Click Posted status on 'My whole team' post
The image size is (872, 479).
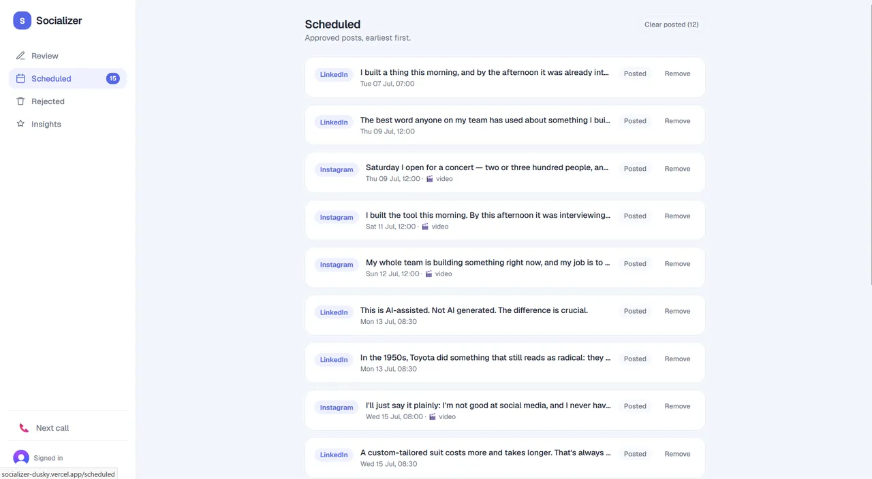click(x=635, y=264)
